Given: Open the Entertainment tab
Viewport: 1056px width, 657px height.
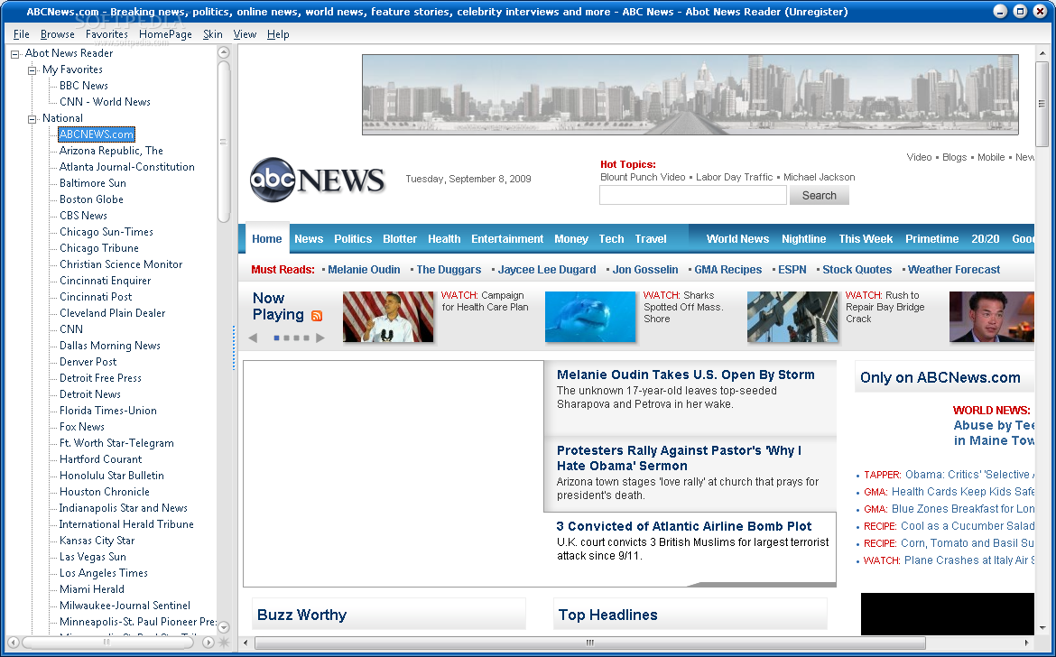Looking at the screenshot, I should coord(507,239).
